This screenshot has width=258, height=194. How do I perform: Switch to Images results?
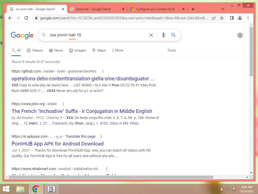[78, 50]
